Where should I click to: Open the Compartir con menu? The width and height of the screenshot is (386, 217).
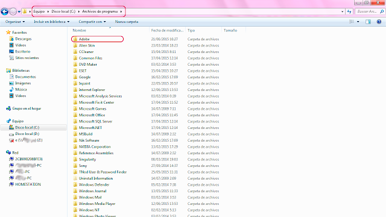coord(92,22)
